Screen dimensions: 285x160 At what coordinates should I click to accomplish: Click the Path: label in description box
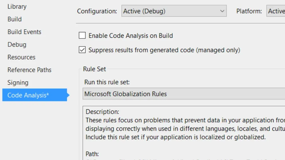coord(92,154)
